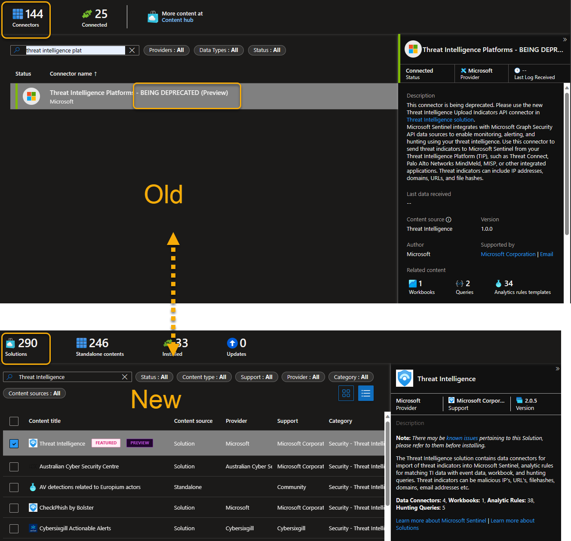Select Threat Intelligence Platforms connector row

click(x=204, y=96)
